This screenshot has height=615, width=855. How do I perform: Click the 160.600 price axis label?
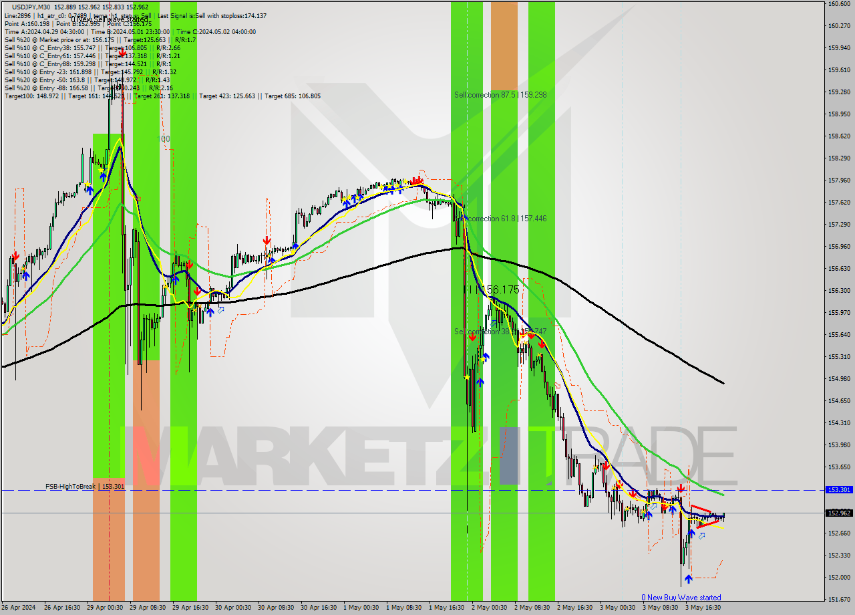pos(839,4)
